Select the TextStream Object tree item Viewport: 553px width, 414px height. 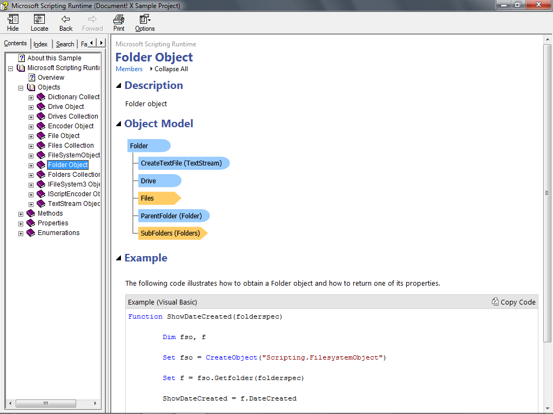click(x=74, y=204)
